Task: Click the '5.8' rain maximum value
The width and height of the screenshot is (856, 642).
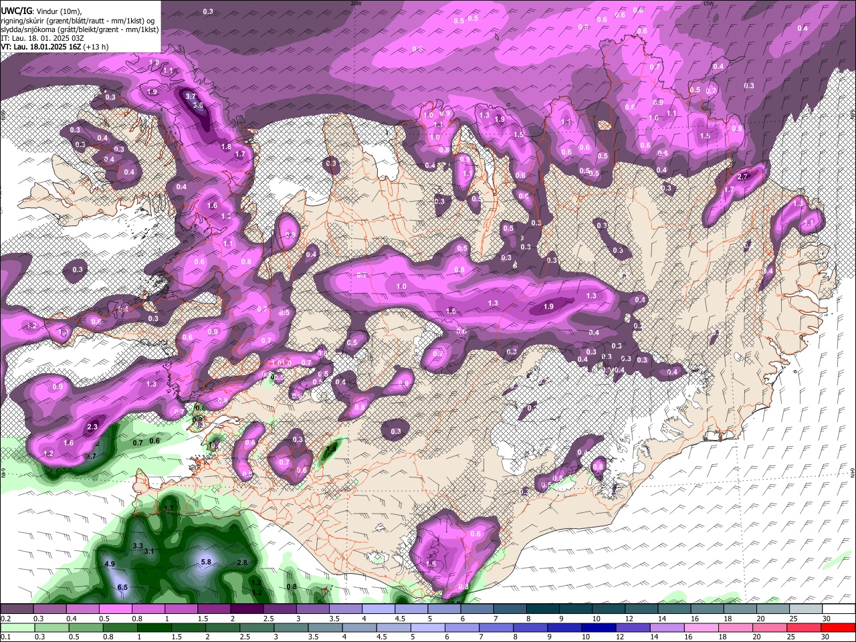Action: click(x=206, y=562)
